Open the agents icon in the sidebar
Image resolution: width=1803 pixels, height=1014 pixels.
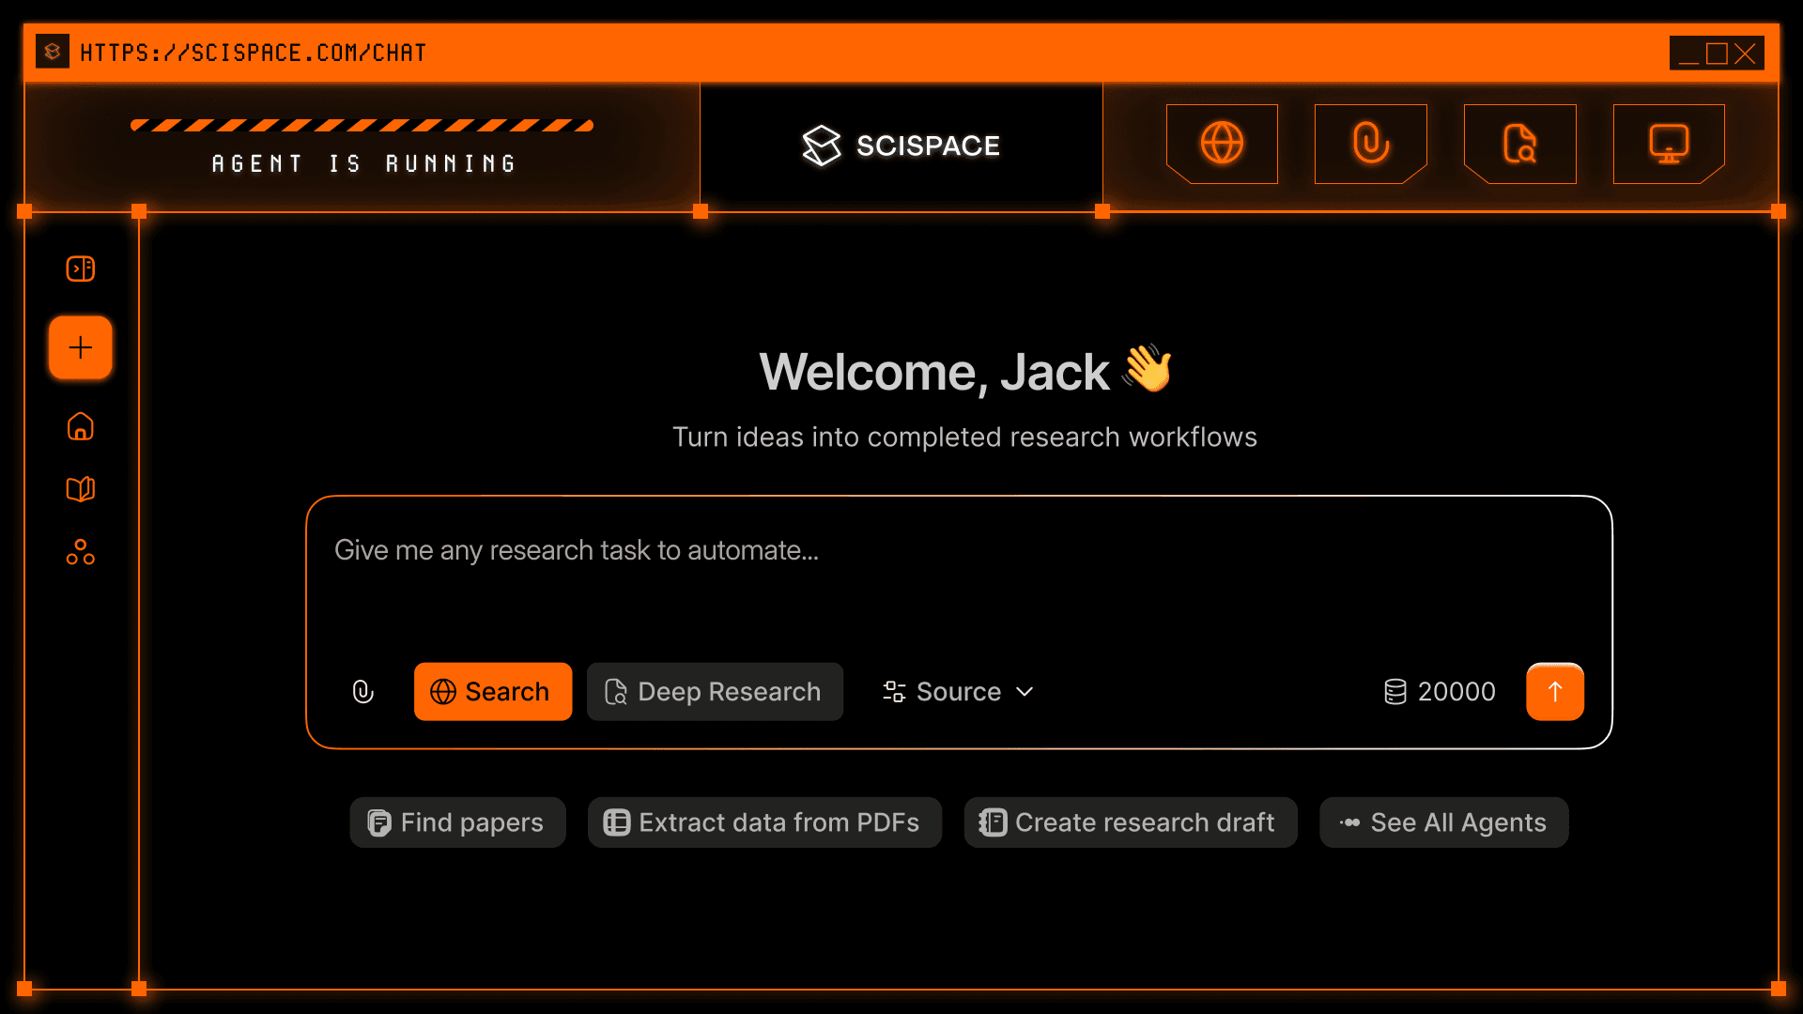point(81,552)
